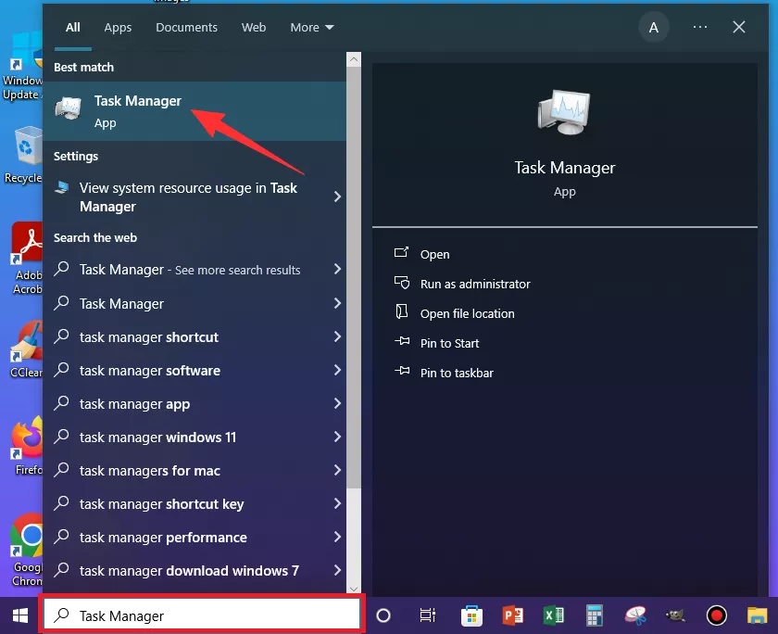Click your account avatar in the search window
The height and width of the screenshot is (634, 778).
pyautogui.click(x=654, y=27)
